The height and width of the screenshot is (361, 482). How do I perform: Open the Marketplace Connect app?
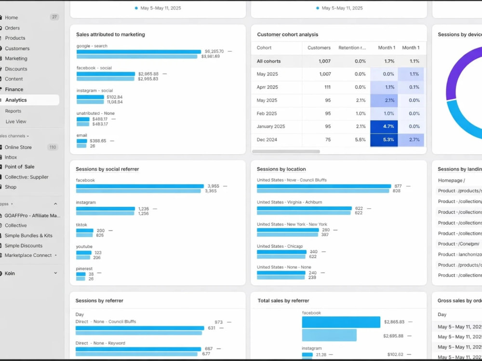point(28,255)
